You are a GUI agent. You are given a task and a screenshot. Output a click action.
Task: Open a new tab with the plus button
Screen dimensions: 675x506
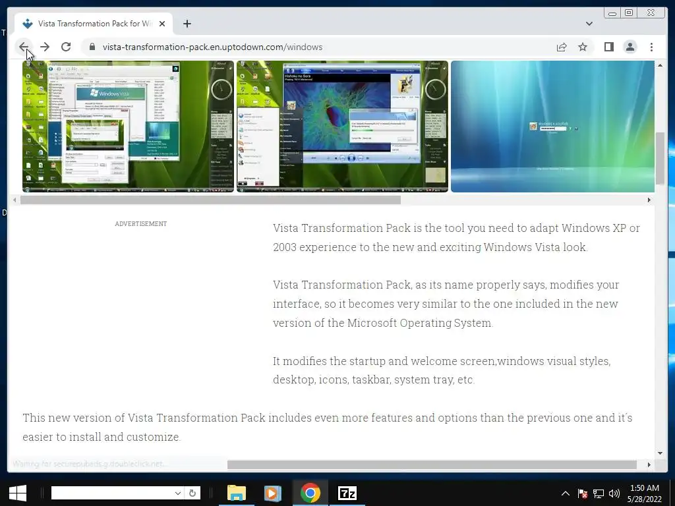pyautogui.click(x=187, y=24)
